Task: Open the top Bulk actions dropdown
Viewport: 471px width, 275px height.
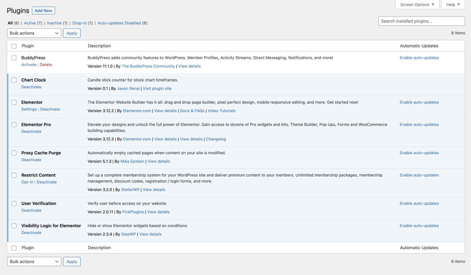Action: 34,33
